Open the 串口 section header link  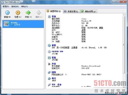54,78
